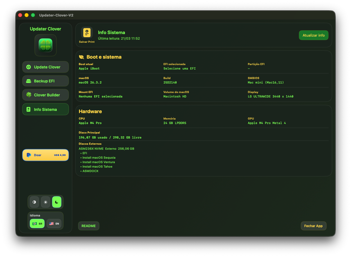The height and width of the screenshot is (257, 351).
Task: Select the Update Clover refresh icon
Action: pos(28,67)
